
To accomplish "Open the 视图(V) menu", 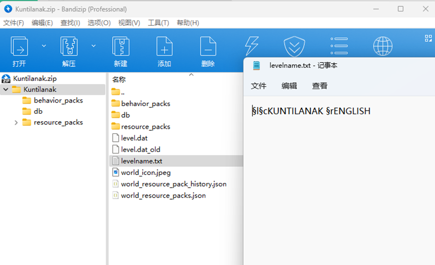I will pos(129,23).
